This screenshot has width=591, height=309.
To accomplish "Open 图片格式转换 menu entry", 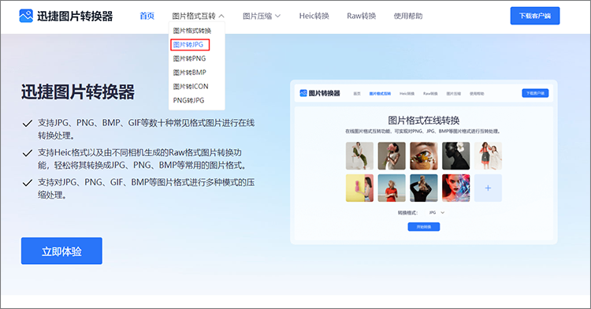I will pos(191,31).
